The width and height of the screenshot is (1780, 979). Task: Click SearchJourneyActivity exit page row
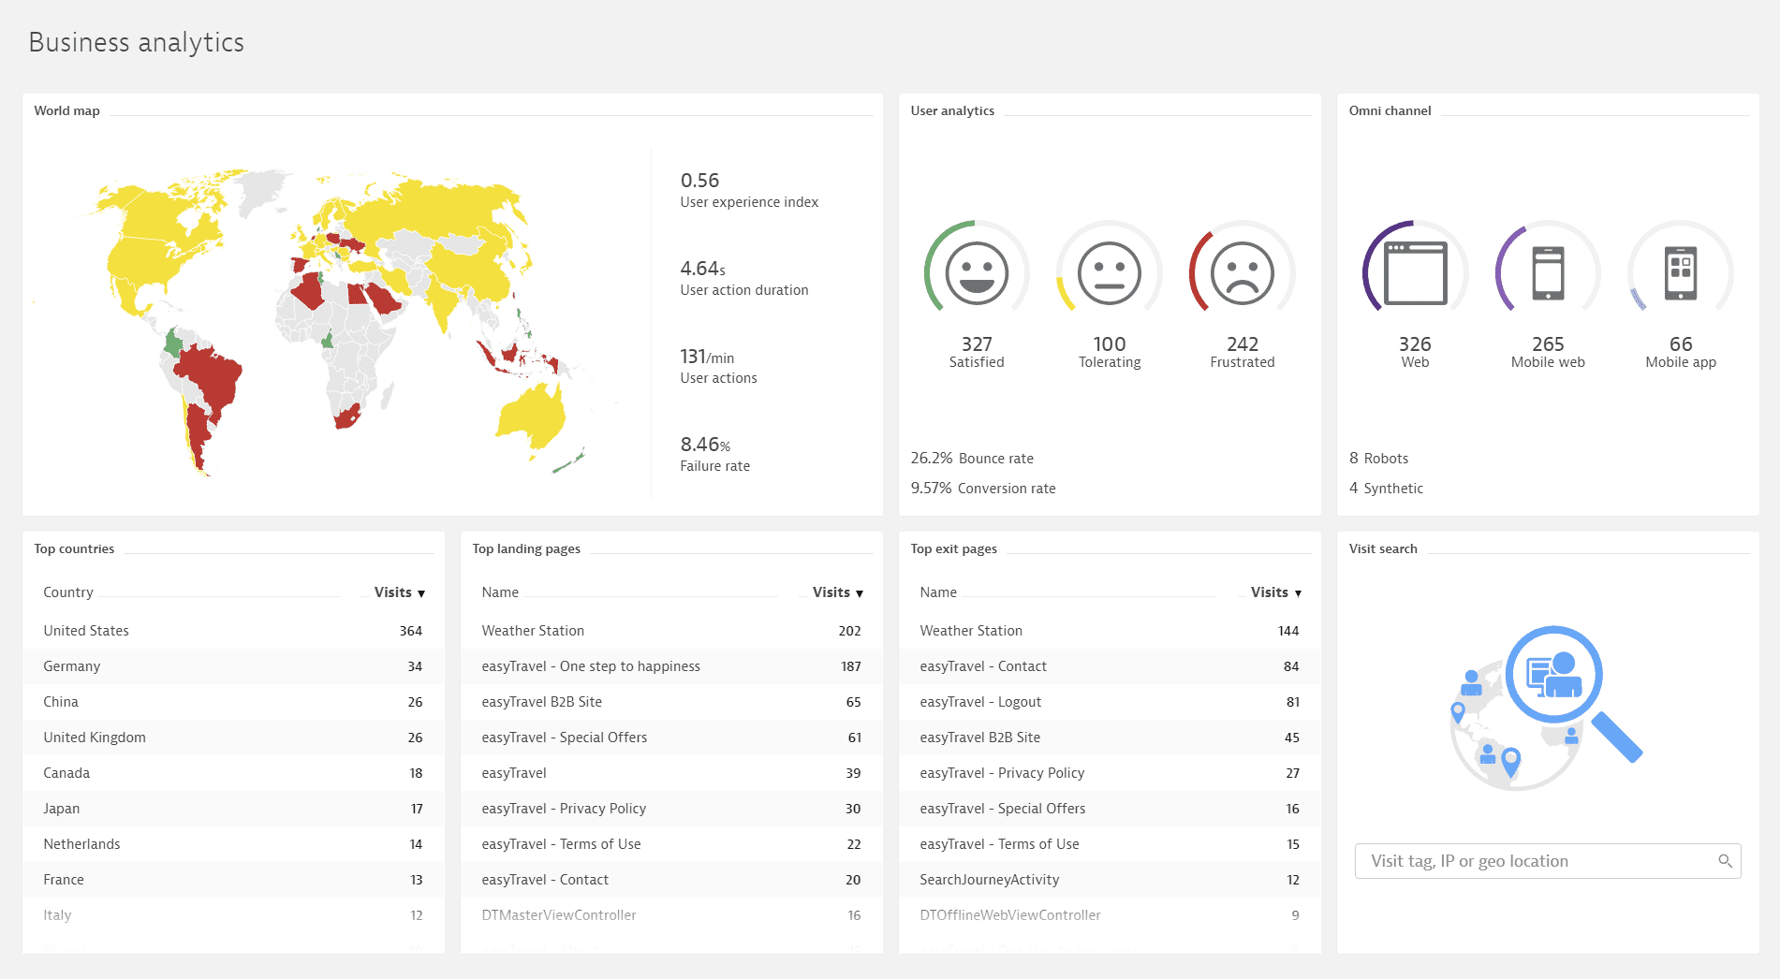coord(1110,880)
